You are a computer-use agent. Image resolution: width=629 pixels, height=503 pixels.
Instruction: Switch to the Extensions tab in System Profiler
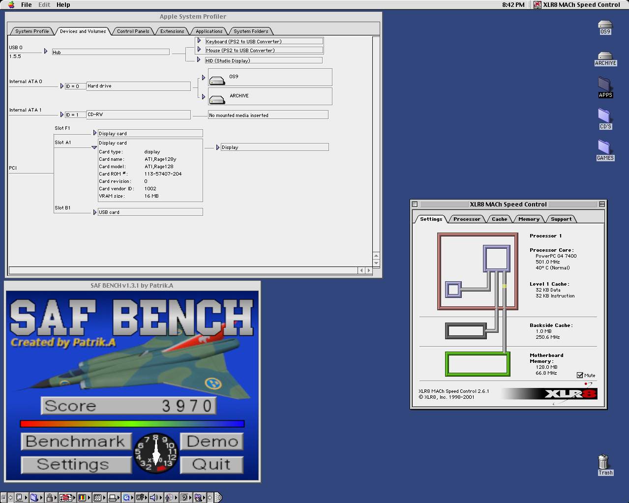pos(172,31)
